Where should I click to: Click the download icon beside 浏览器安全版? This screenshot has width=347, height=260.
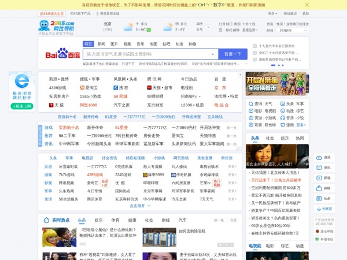tap(97, 14)
